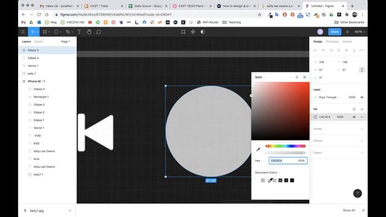The width and height of the screenshot is (386, 217).
Task: Toggle layer visibility eye beside Pass Through
Action: [362, 98]
